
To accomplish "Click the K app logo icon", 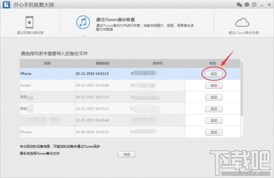I will coord(6,5).
